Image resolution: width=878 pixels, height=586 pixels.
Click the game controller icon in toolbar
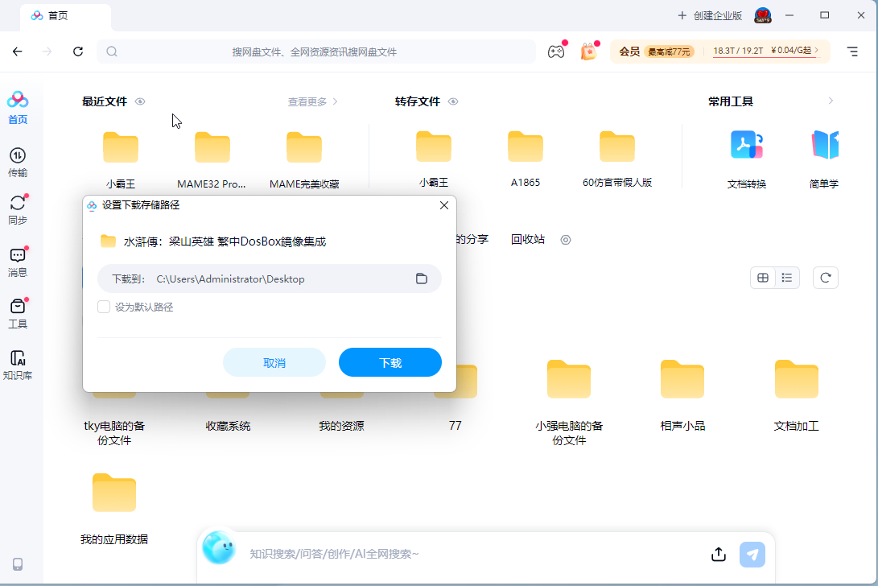(555, 52)
